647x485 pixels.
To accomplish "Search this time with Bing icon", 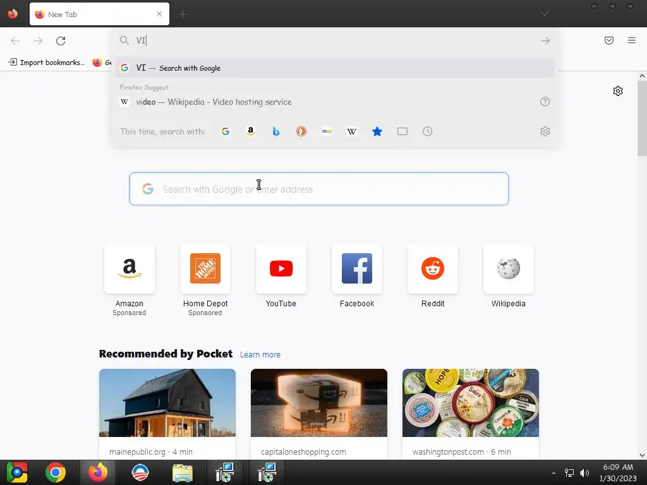I will pyautogui.click(x=276, y=131).
